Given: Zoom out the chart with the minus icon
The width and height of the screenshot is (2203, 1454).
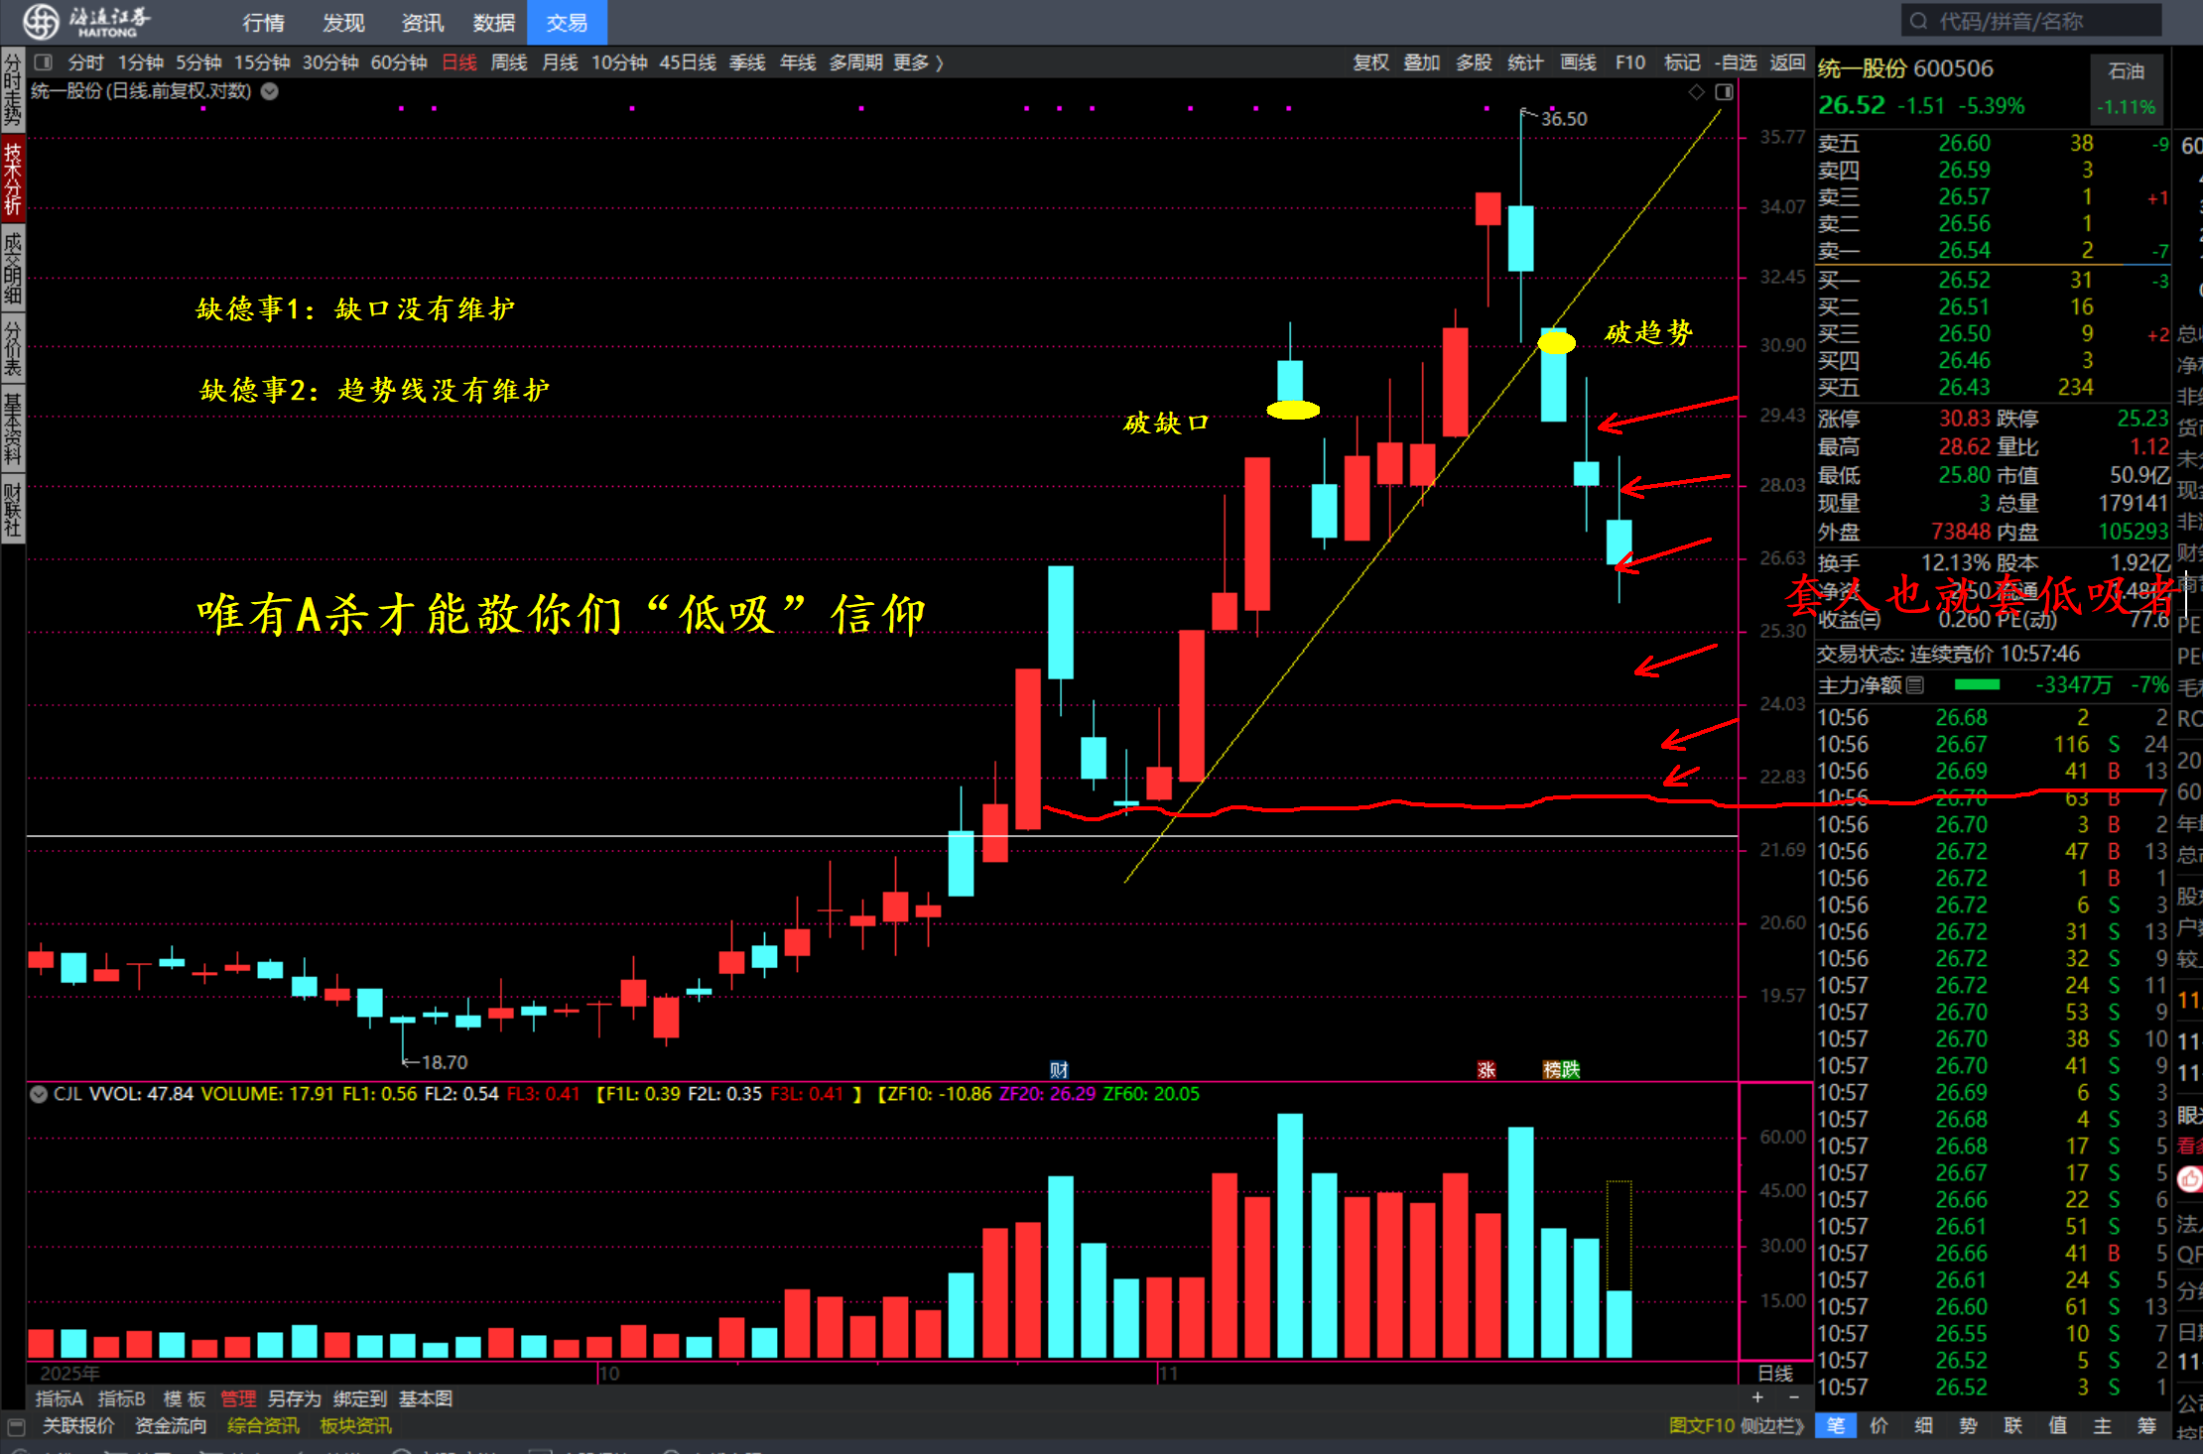Looking at the screenshot, I should click(x=1793, y=1397).
